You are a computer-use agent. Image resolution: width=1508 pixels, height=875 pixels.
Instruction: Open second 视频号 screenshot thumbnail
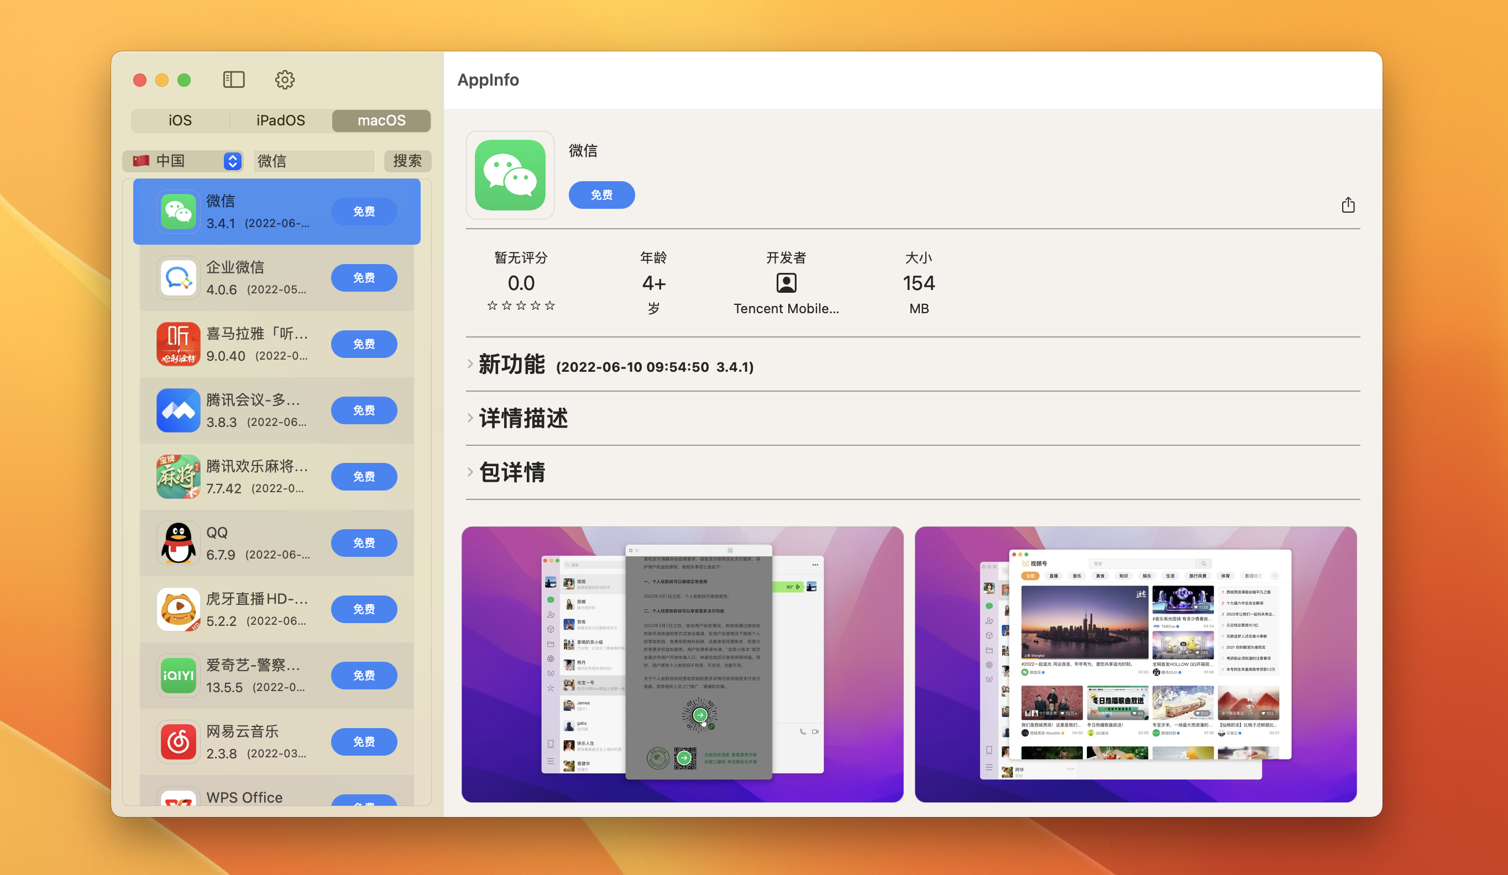(x=1135, y=665)
